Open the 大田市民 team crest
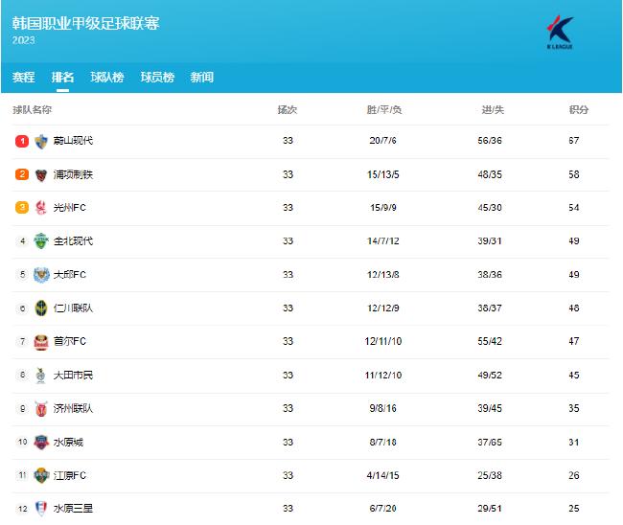623x525 pixels. pos(41,376)
